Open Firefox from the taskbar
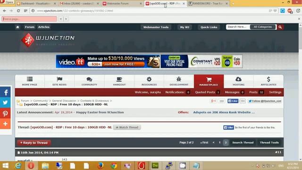Screen dimensions: 302x170 pos(100,166)
